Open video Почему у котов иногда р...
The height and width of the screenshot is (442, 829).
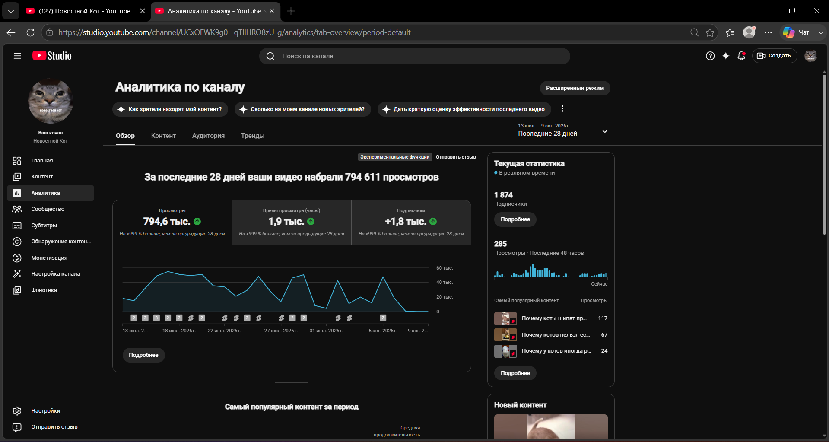pos(551,351)
